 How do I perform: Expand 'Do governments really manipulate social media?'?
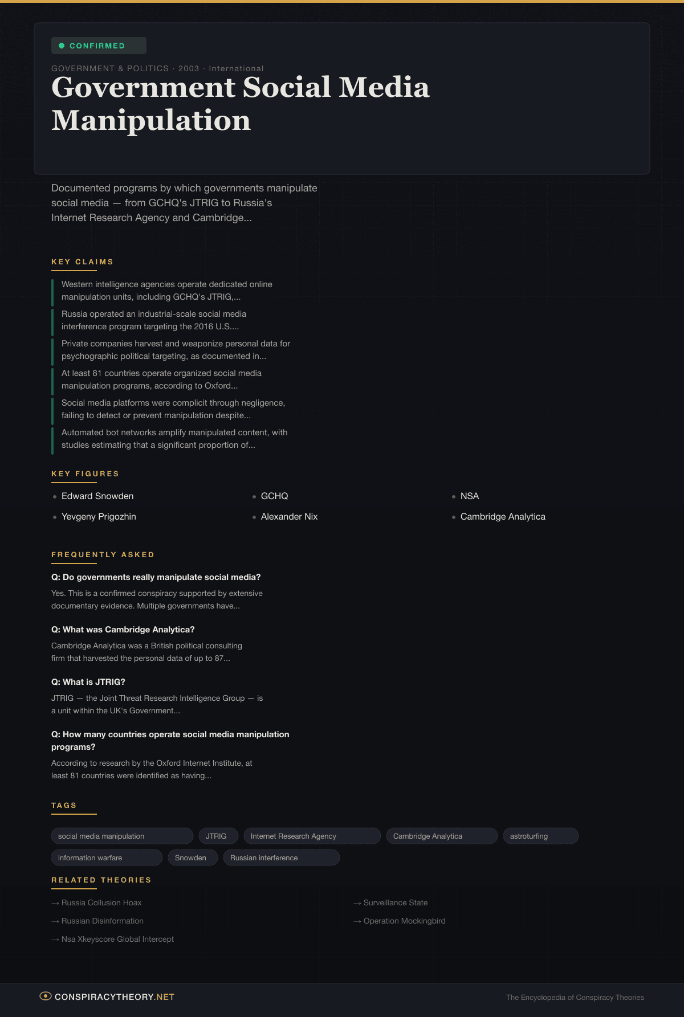(156, 577)
